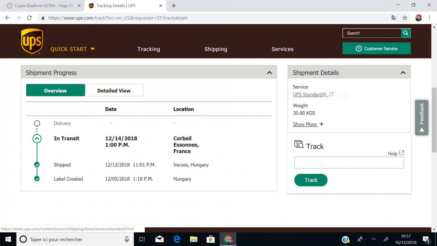Click the tracking number input field
437x246 pixels.
[x=349, y=163]
